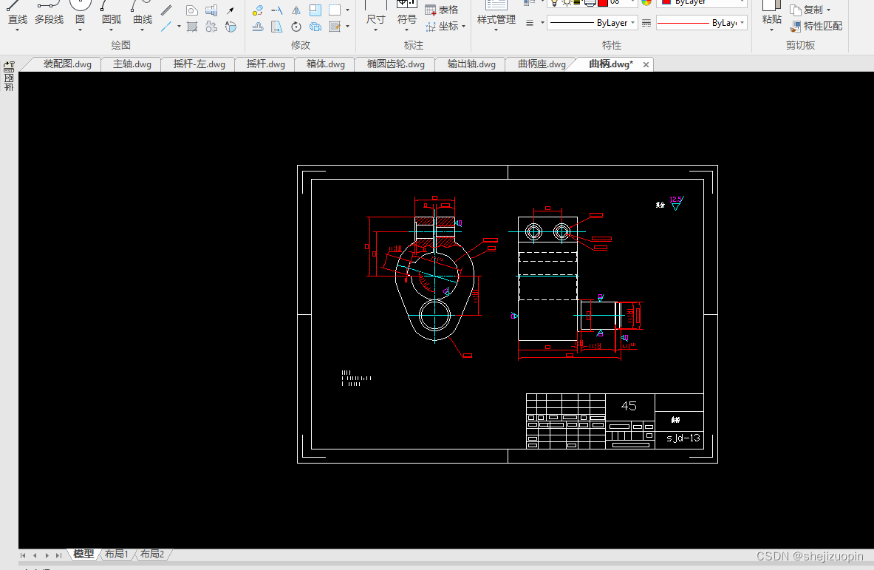Click the hatch fill icon
Screen dimensions: 874x570
[x=192, y=26]
